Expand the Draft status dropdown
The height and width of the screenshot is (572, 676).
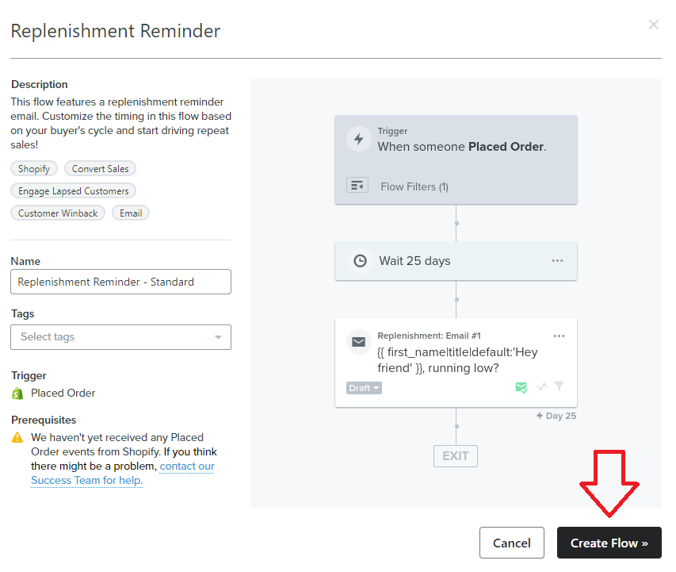(x=364, y=388)
